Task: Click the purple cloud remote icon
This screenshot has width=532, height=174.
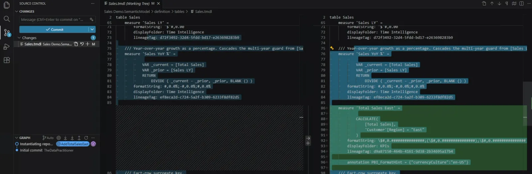Action: 93,144
